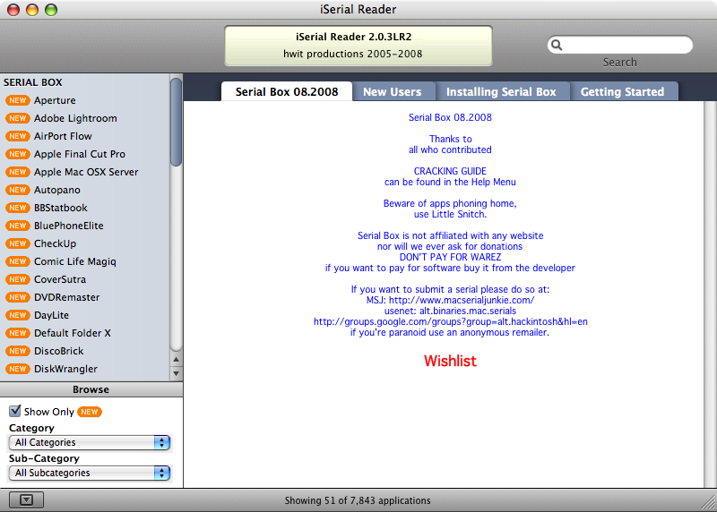The height and width of the screenshot is (512, 717).
Task: Click the NEW badge beside DiskWrangler
Action: (x=17, y=369)
